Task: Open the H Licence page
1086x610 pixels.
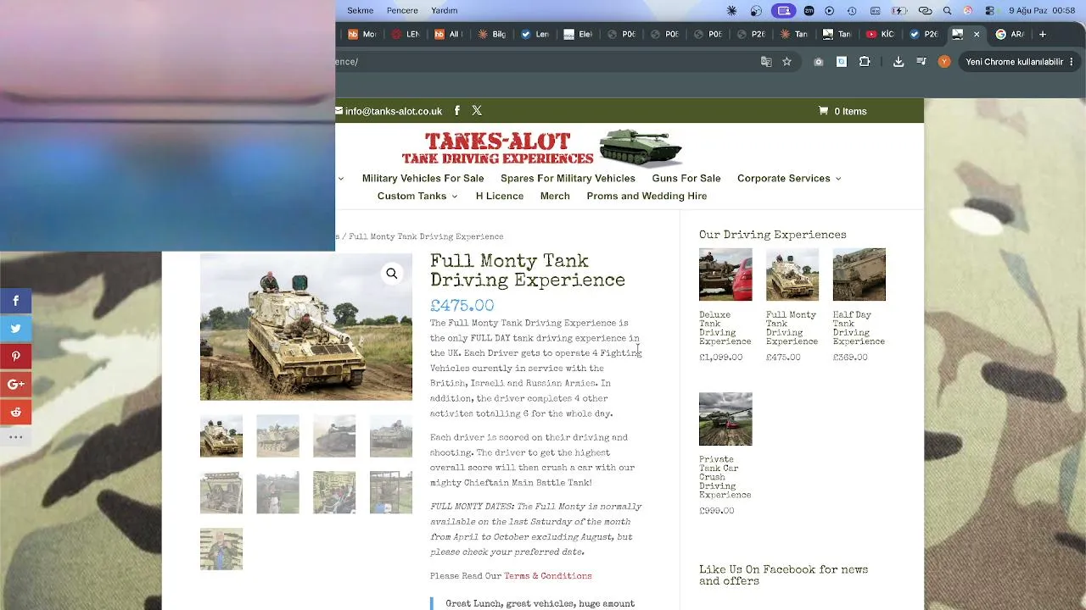Action: click(500, 197)
